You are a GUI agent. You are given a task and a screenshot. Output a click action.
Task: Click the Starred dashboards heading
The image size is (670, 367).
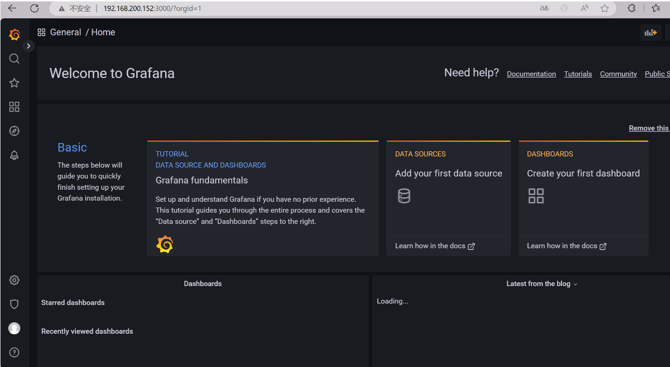tap(73, 302)
